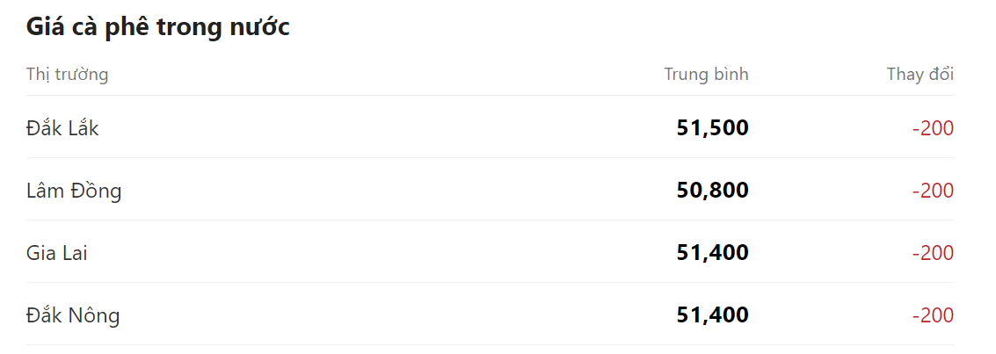Select the Đắk Lắk market name
996x354 pixels.
pyautogui.click(x=62, y=128)
